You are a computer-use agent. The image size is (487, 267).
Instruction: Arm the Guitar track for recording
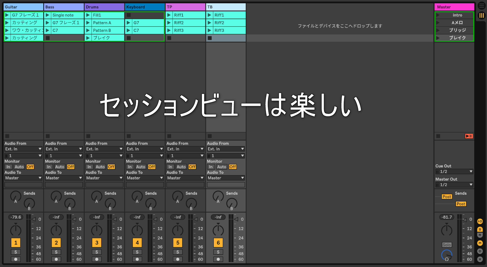(16, 259)
